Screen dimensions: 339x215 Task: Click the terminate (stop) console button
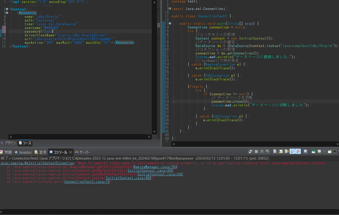click(x=256, y=151)
